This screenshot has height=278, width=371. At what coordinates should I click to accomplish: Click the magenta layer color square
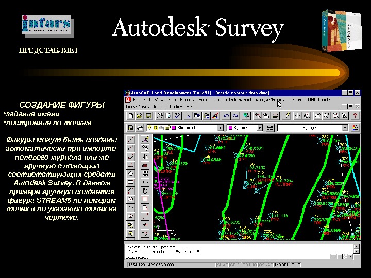tap(174, 128)
